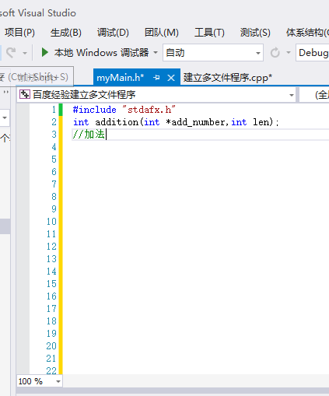Click line number 10 in the gutter
The height and width of the screenshot is (396, 329).
(51, 222)
